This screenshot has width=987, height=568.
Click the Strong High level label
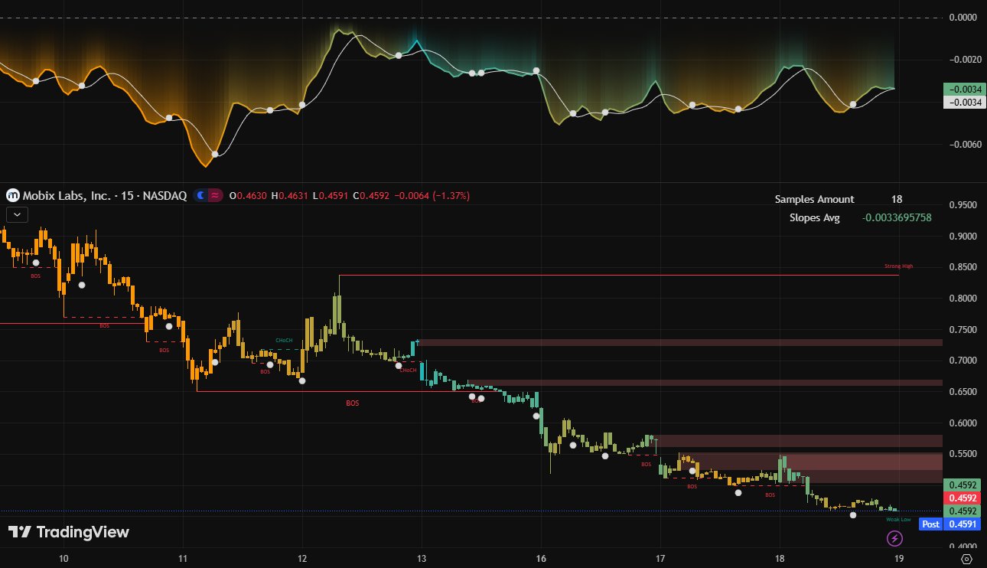pos(898,266)
